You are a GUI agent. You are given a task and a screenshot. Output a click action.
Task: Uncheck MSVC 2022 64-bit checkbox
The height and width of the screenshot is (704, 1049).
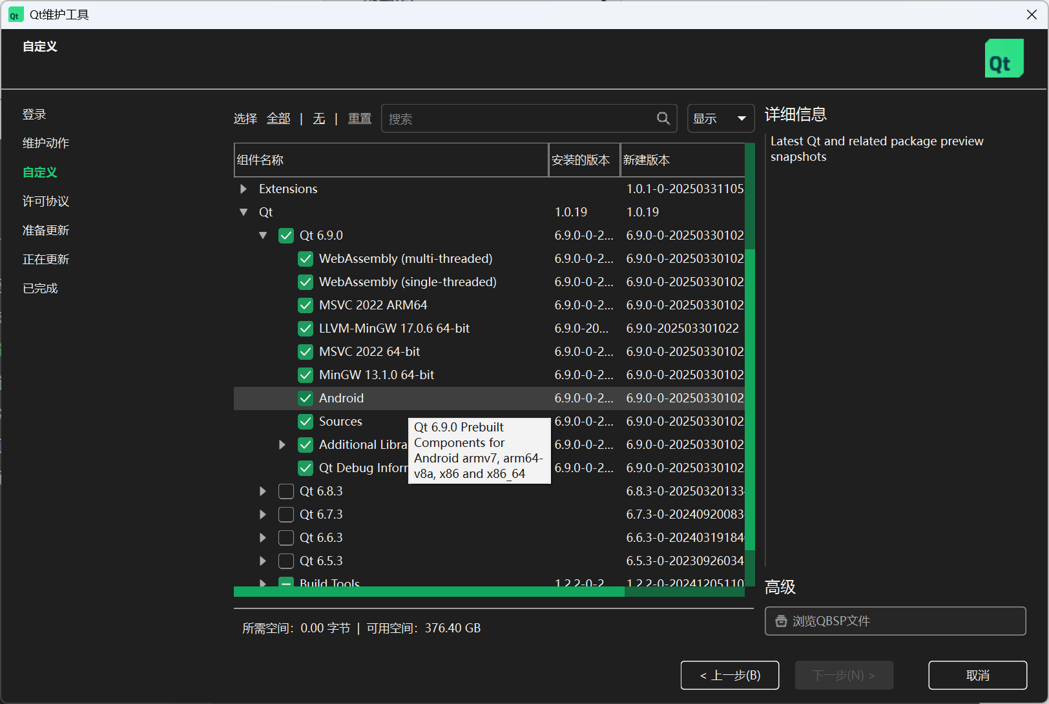pos(306,351)
